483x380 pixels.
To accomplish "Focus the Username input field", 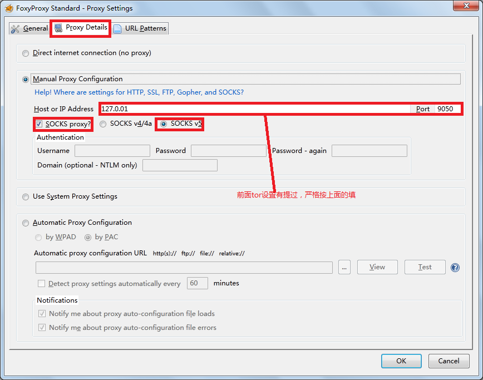I will click(112, 151).
